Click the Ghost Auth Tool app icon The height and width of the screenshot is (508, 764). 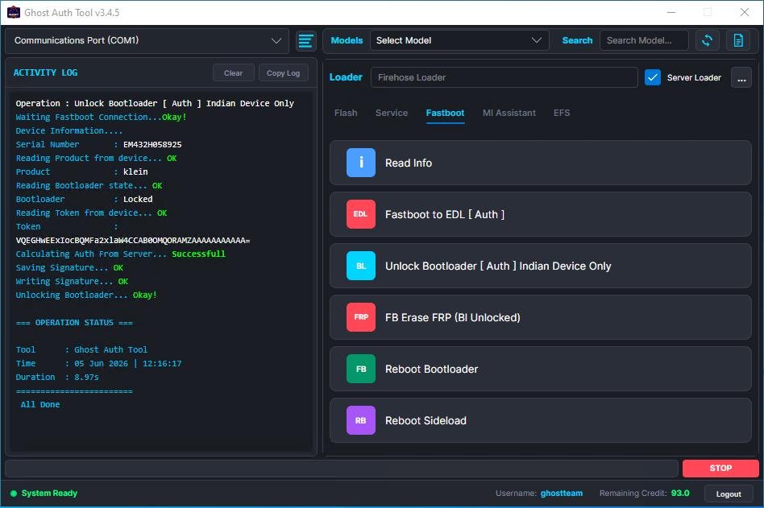click(14, 12)
